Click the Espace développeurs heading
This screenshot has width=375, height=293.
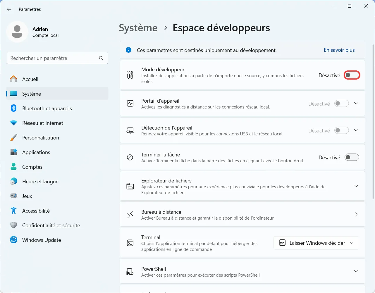[x=221, y=28]
